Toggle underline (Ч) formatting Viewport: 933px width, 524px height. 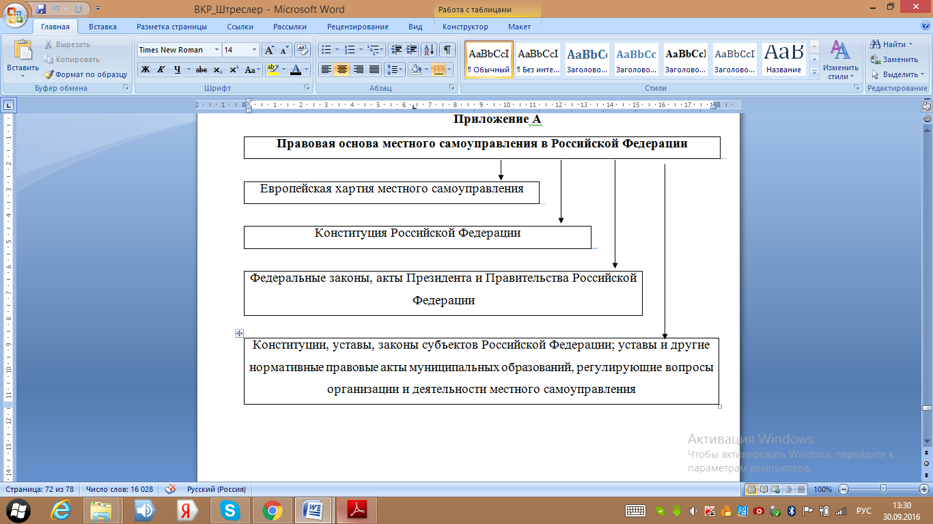(x=178, y=70)
